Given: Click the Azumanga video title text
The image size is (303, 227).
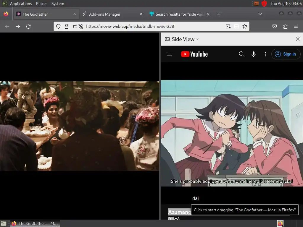Looking at the screenshot, I should [x=179, y=212].
